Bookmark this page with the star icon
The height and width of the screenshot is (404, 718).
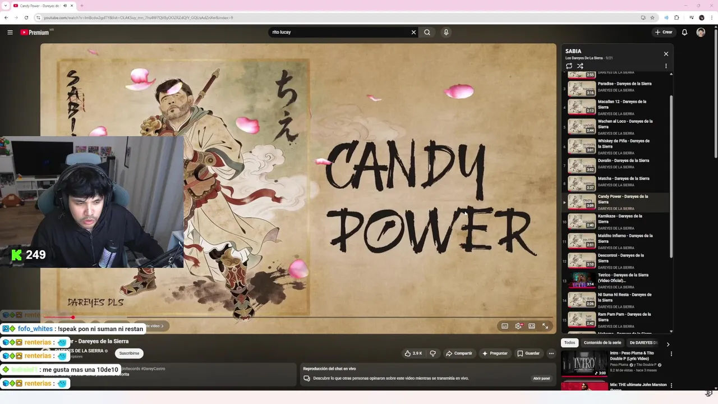(652, 17)
